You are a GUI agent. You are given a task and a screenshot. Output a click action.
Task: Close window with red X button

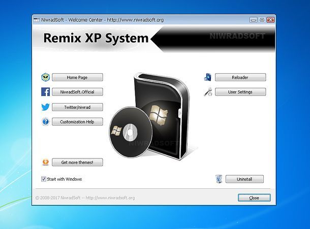270,20
